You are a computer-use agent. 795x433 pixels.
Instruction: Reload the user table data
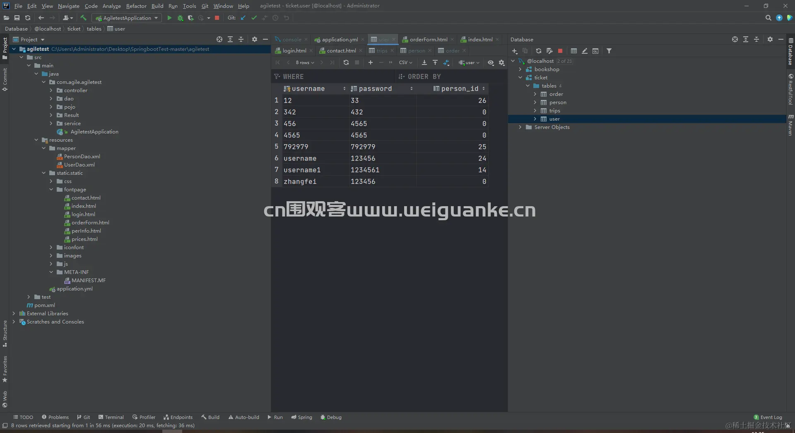(346, 62)
